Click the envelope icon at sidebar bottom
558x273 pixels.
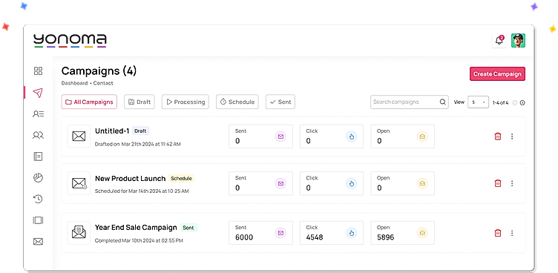[x=38, y=242]
